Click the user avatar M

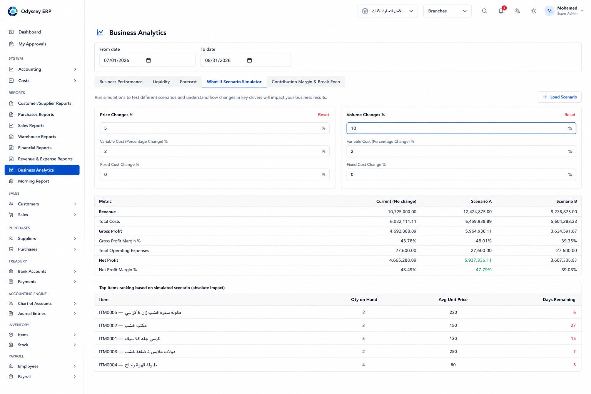pos(549,11)
